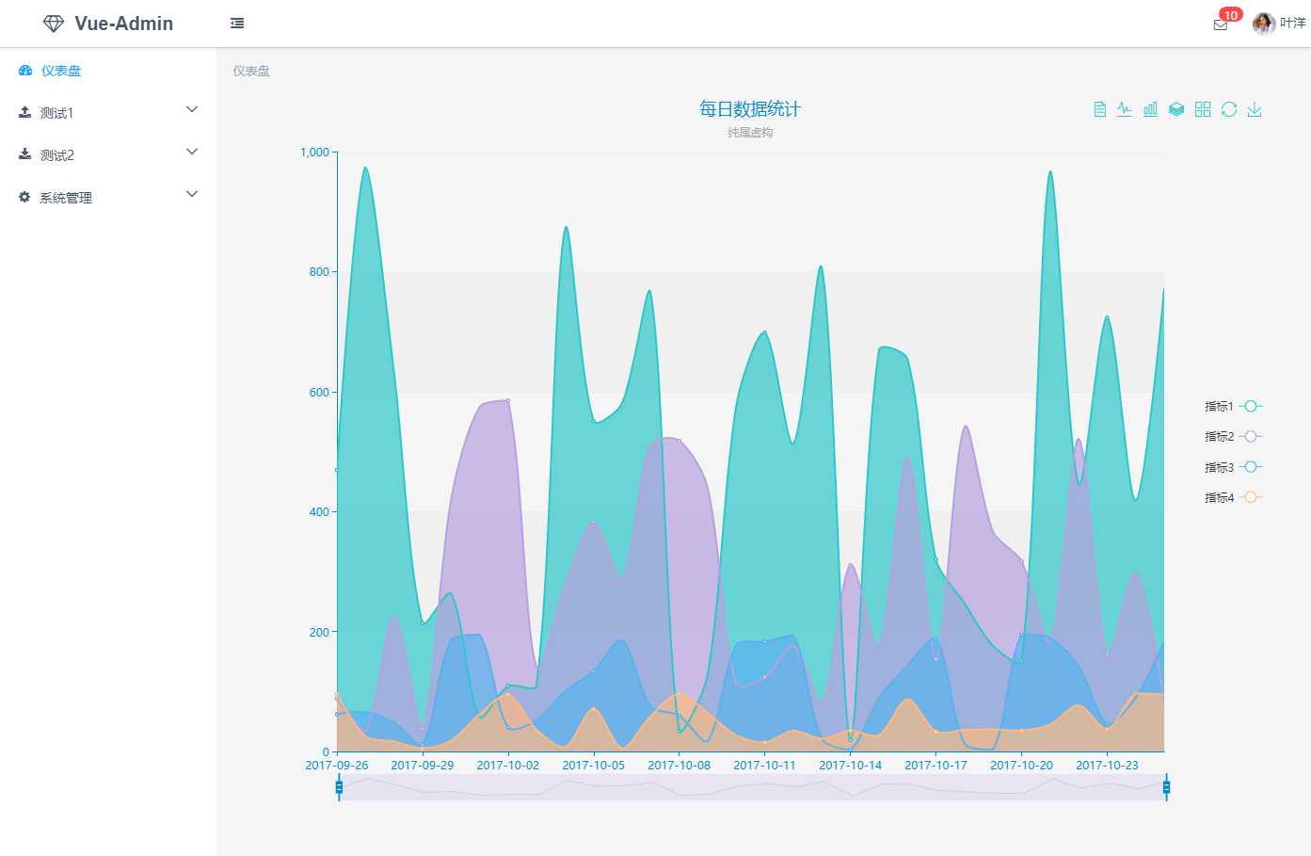Switch chart to tiled mode
1311x856 pixels.
1203,109
